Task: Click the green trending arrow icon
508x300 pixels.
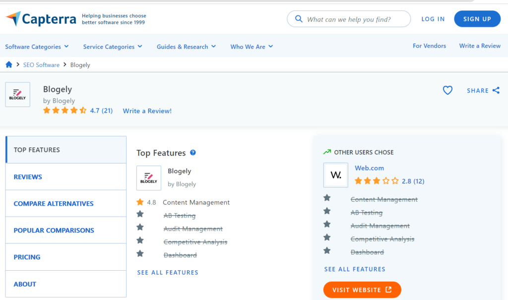Action: [x=327, y=152]
